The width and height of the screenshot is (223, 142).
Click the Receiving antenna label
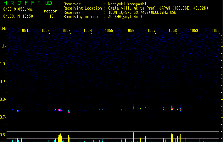[x=82, y=17]
